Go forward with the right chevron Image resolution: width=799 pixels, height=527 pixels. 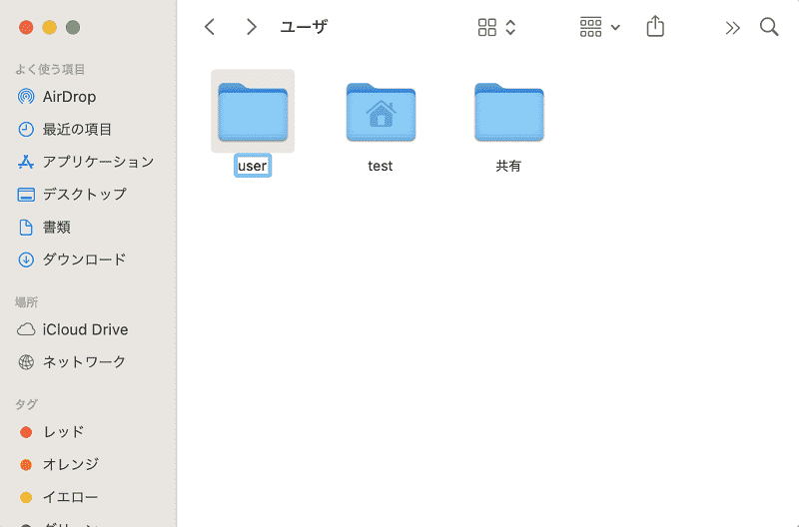point(251,27)
